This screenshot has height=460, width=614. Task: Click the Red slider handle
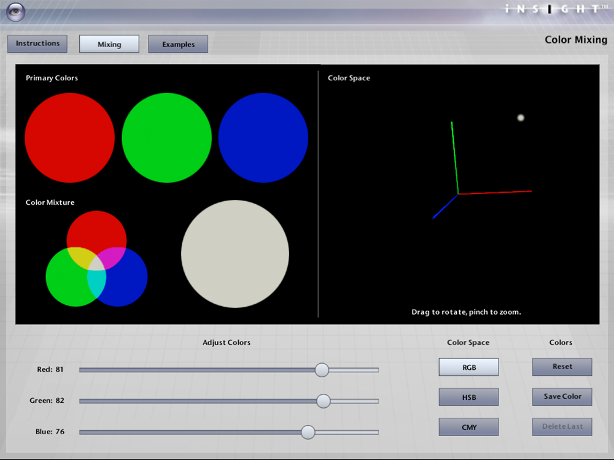[x=322, y=370]
